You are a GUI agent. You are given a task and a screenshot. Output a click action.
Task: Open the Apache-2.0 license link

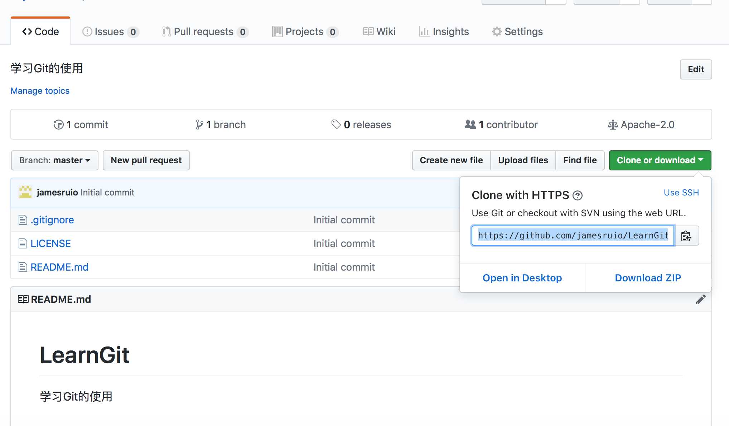pos(641,125)
